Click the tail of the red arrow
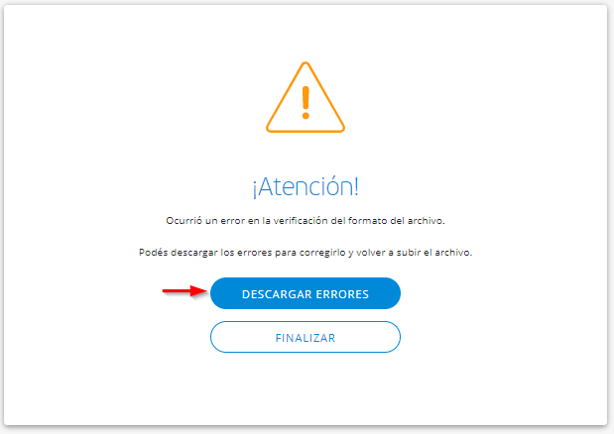614x434 pixels. click(x=171, y=290)
